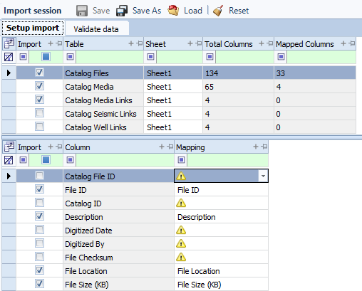Clear the filter row icon in the tables grid
The width and height of the screenshot is (362, 291).
(9, 57)
